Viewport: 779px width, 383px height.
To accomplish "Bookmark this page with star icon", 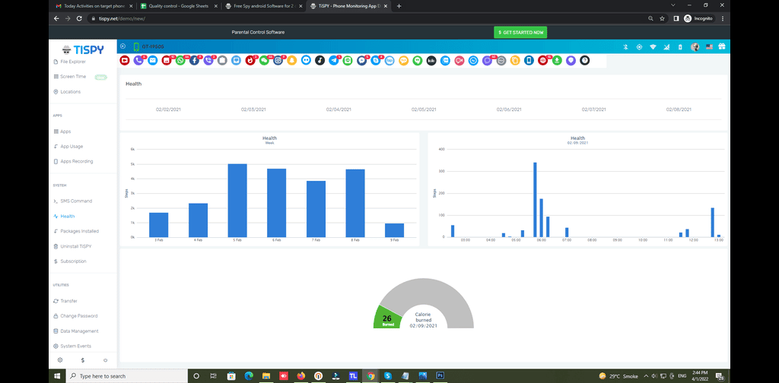I will pos(663,18).
